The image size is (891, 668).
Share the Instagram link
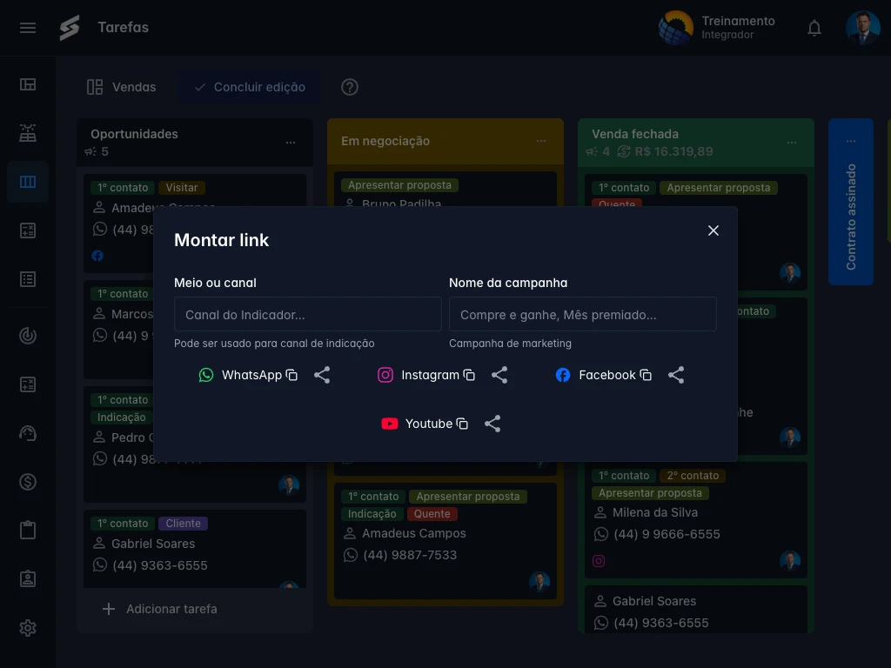click(499, 375)
